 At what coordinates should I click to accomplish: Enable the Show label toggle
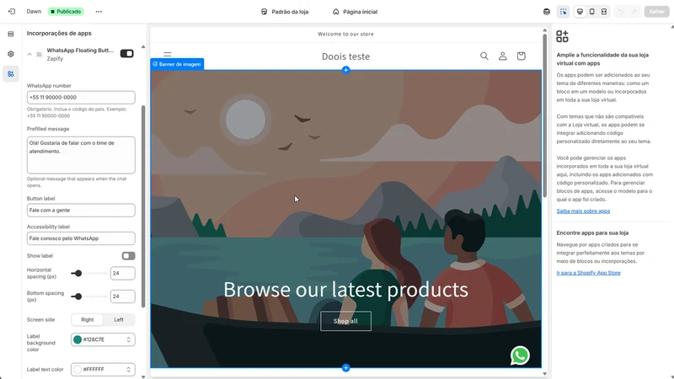tap(129, 256)
